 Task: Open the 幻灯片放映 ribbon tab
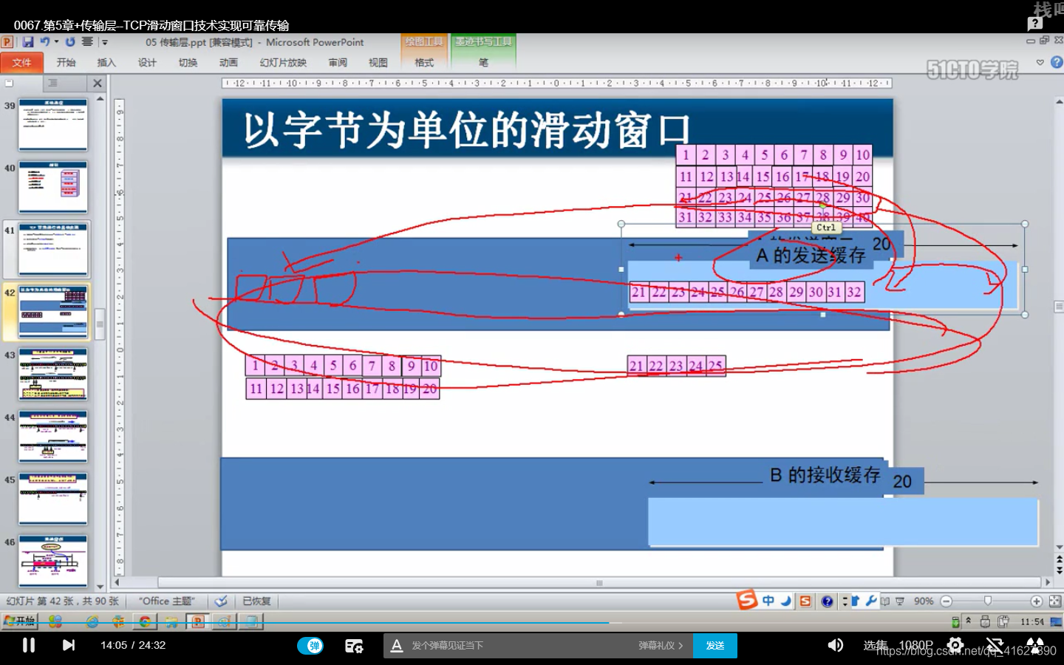283,63
